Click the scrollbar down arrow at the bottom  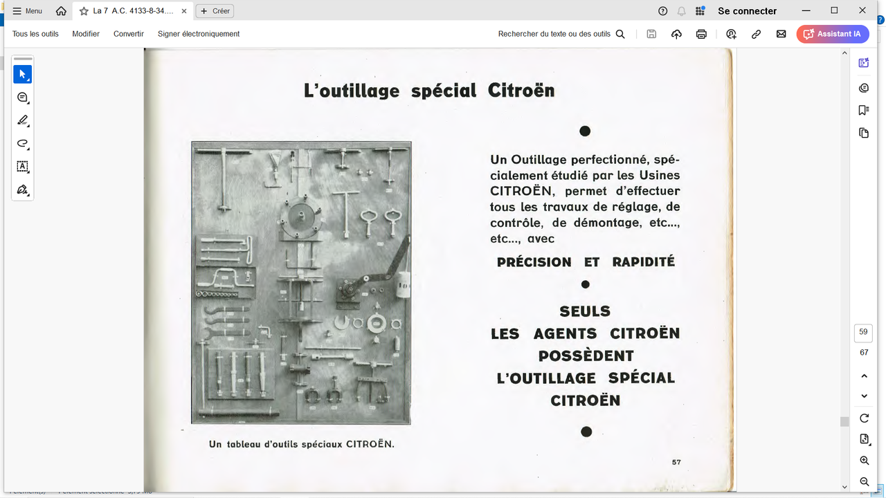844,487
